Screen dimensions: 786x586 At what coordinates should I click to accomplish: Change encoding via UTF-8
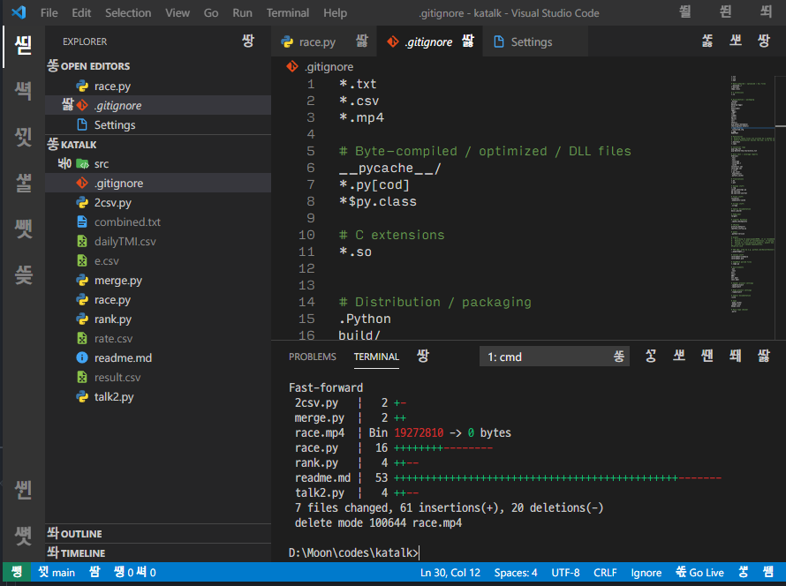pyautogui.click(x=565, y=572)
